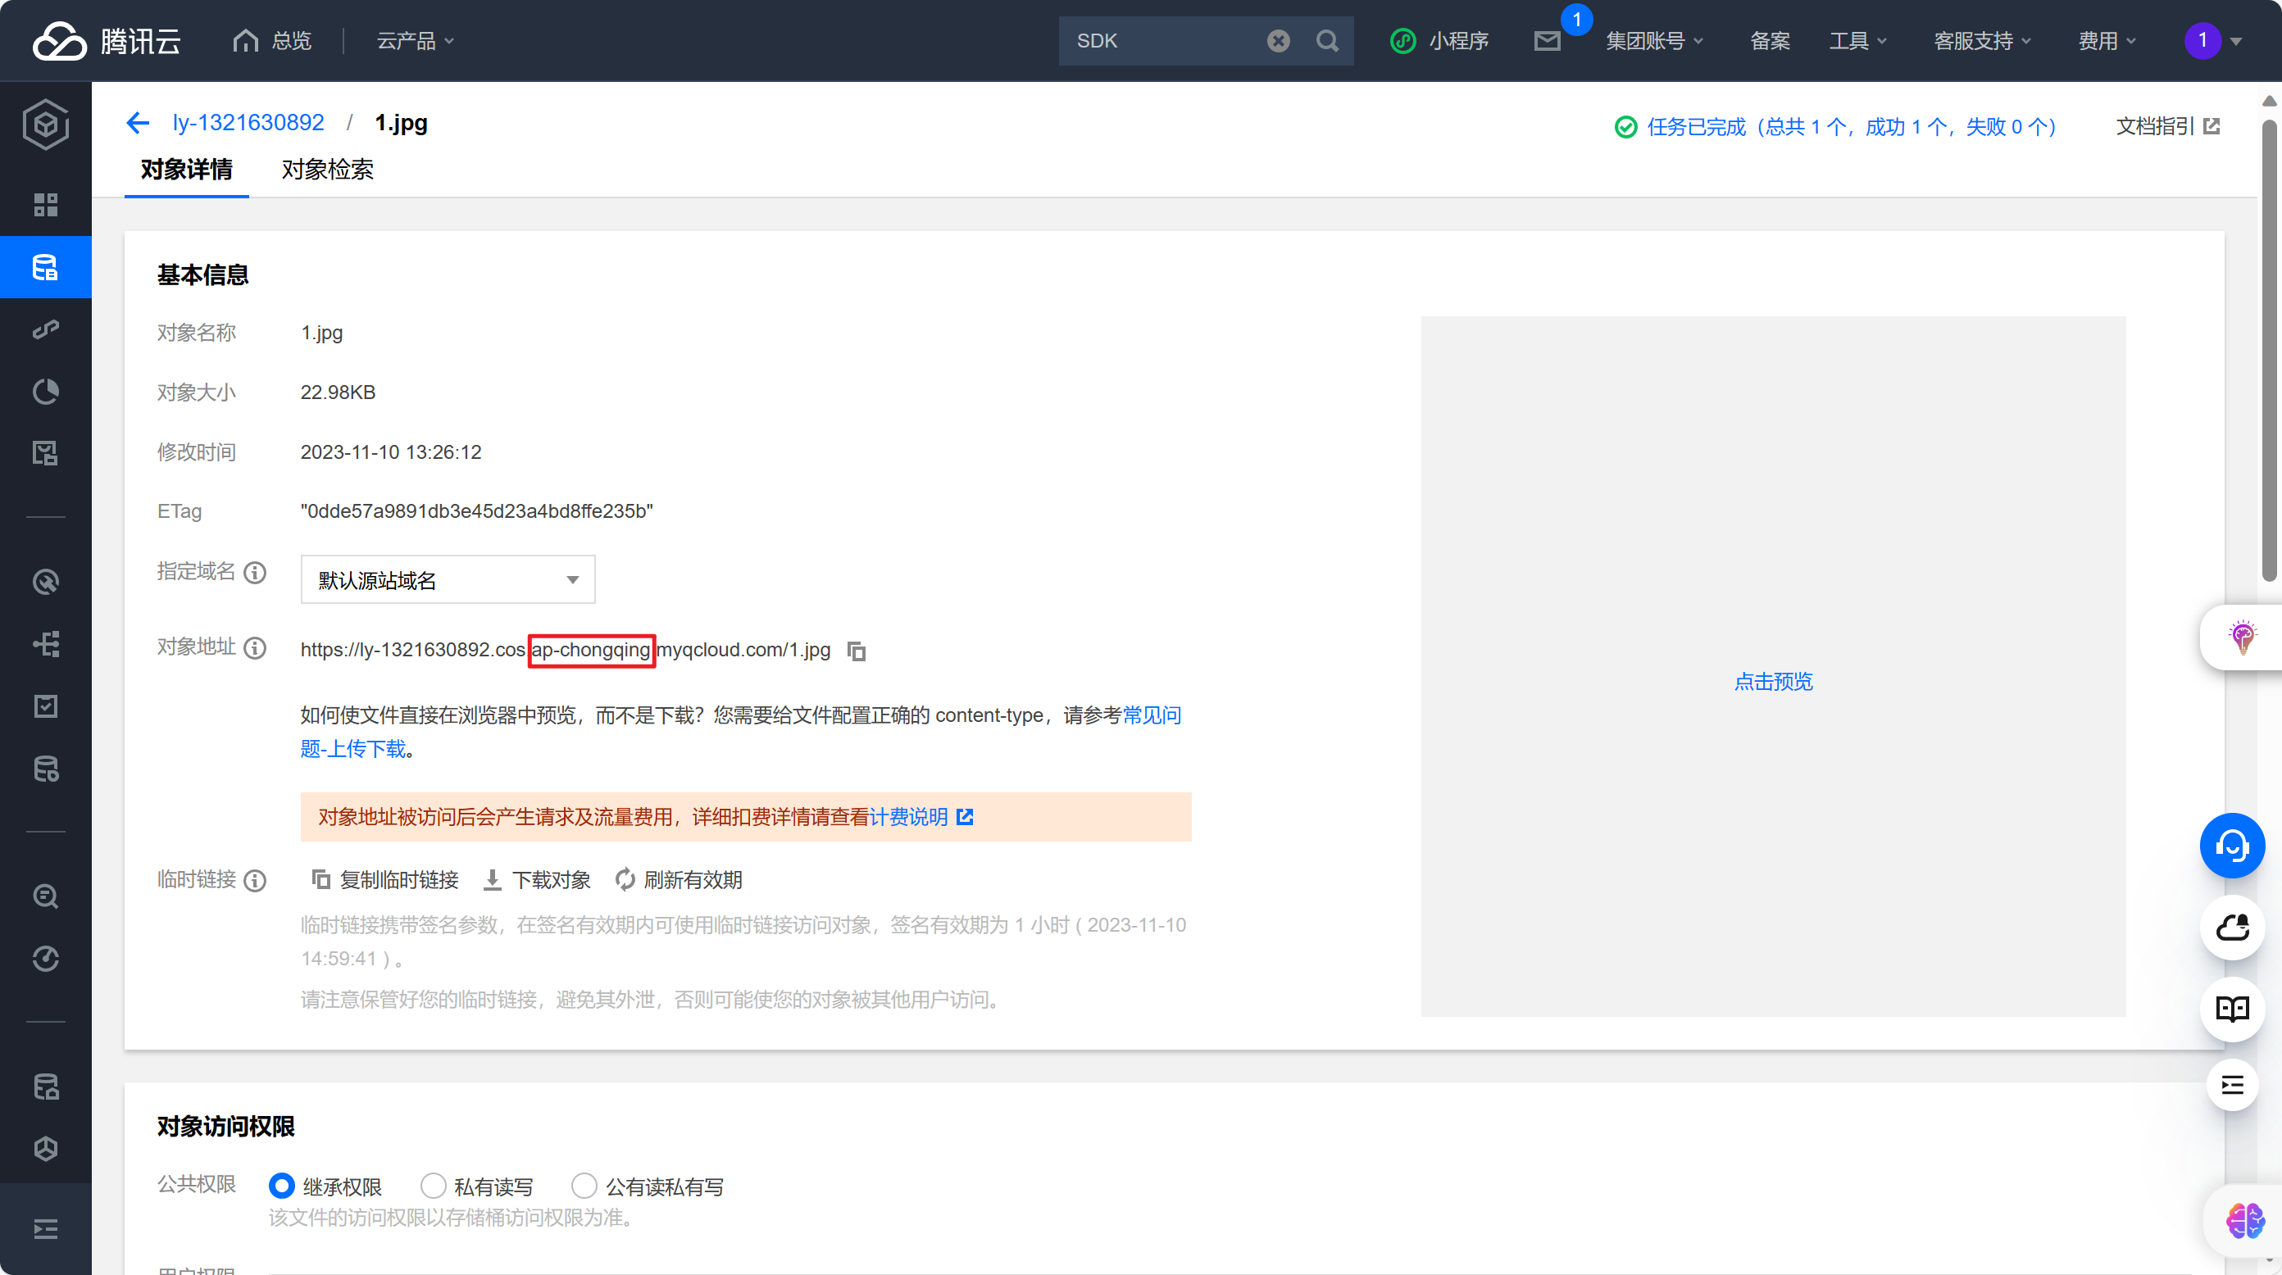Viewport: 2282px width, 1275px height.
Task: Open the customer service headset button
Action: [x=2231, y=846]
